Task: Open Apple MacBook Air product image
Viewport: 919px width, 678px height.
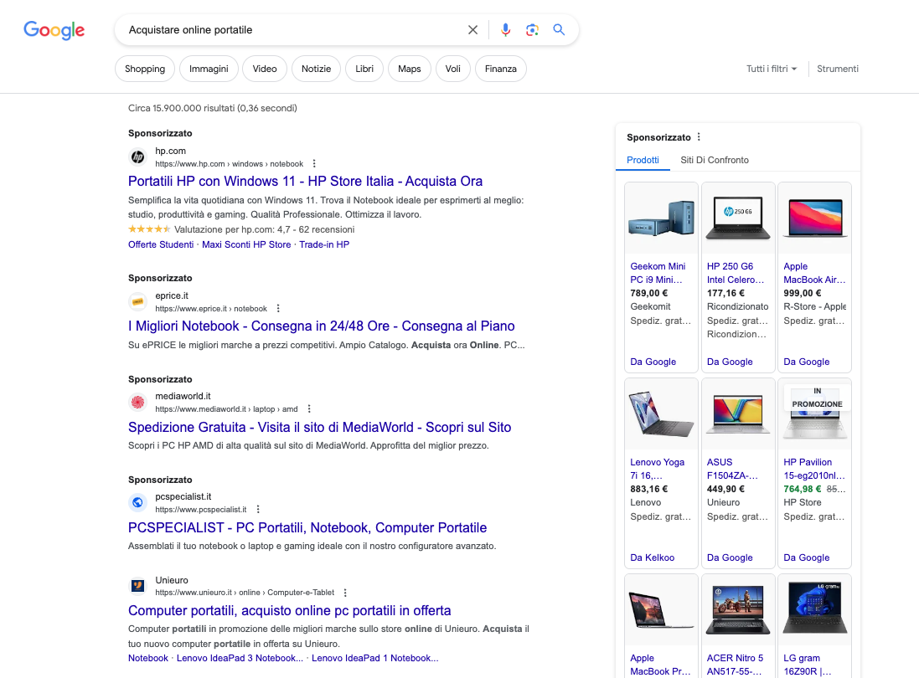Action: point(814,218)
